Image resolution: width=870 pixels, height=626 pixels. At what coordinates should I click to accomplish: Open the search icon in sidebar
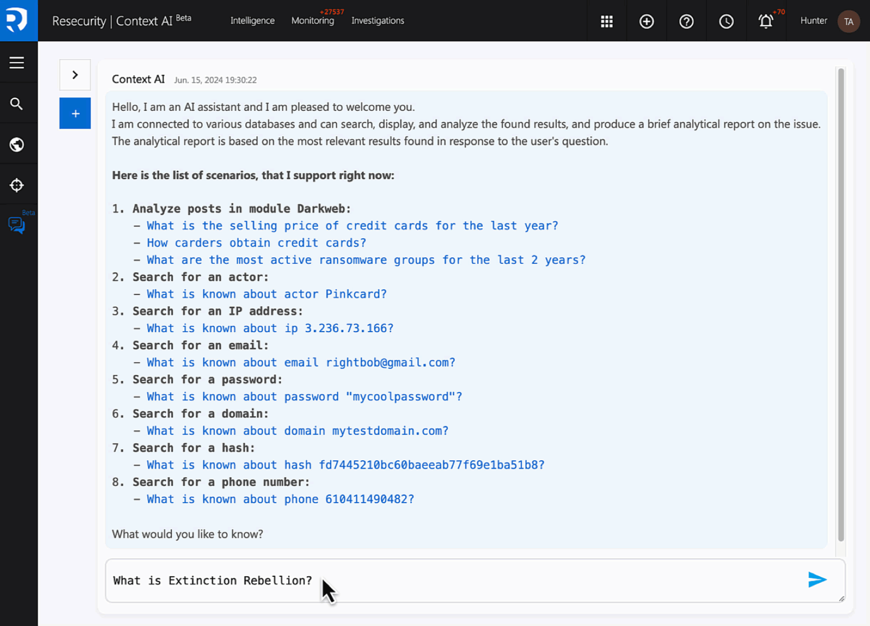[16, 104]
